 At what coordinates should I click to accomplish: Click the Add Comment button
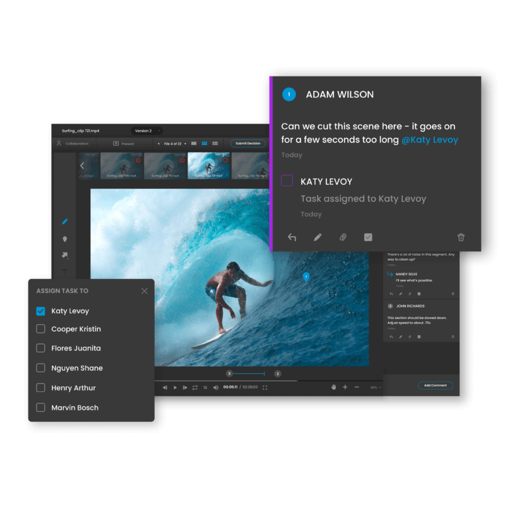point(435,385)
